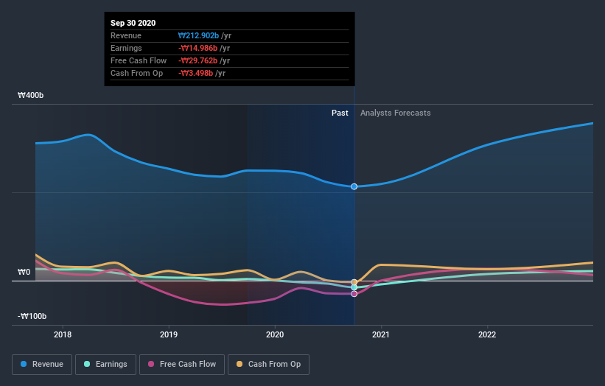Click the 2019 x-axis label
The image size is (605, 386).
169,334
